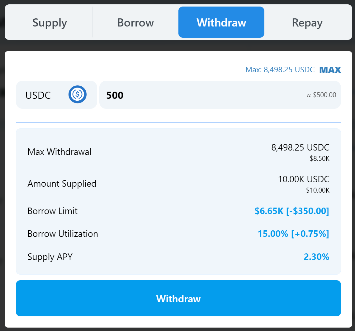Click the 2.30% Supply APY value
Viewport: 355px width, 331px height.
(x=316, y=257)
